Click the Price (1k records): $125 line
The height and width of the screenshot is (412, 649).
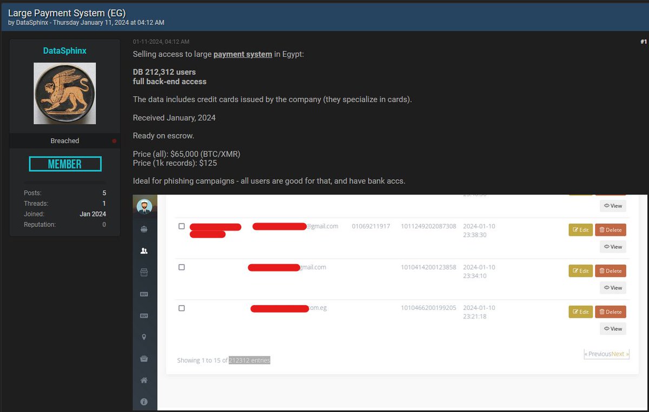point(175,163)
